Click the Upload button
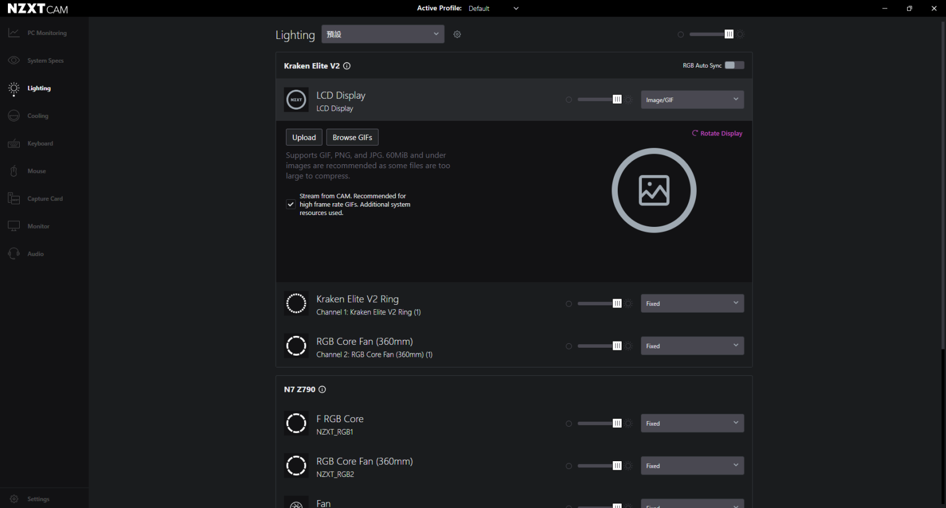This screenshot has height=508, width=946. (304, 138)
